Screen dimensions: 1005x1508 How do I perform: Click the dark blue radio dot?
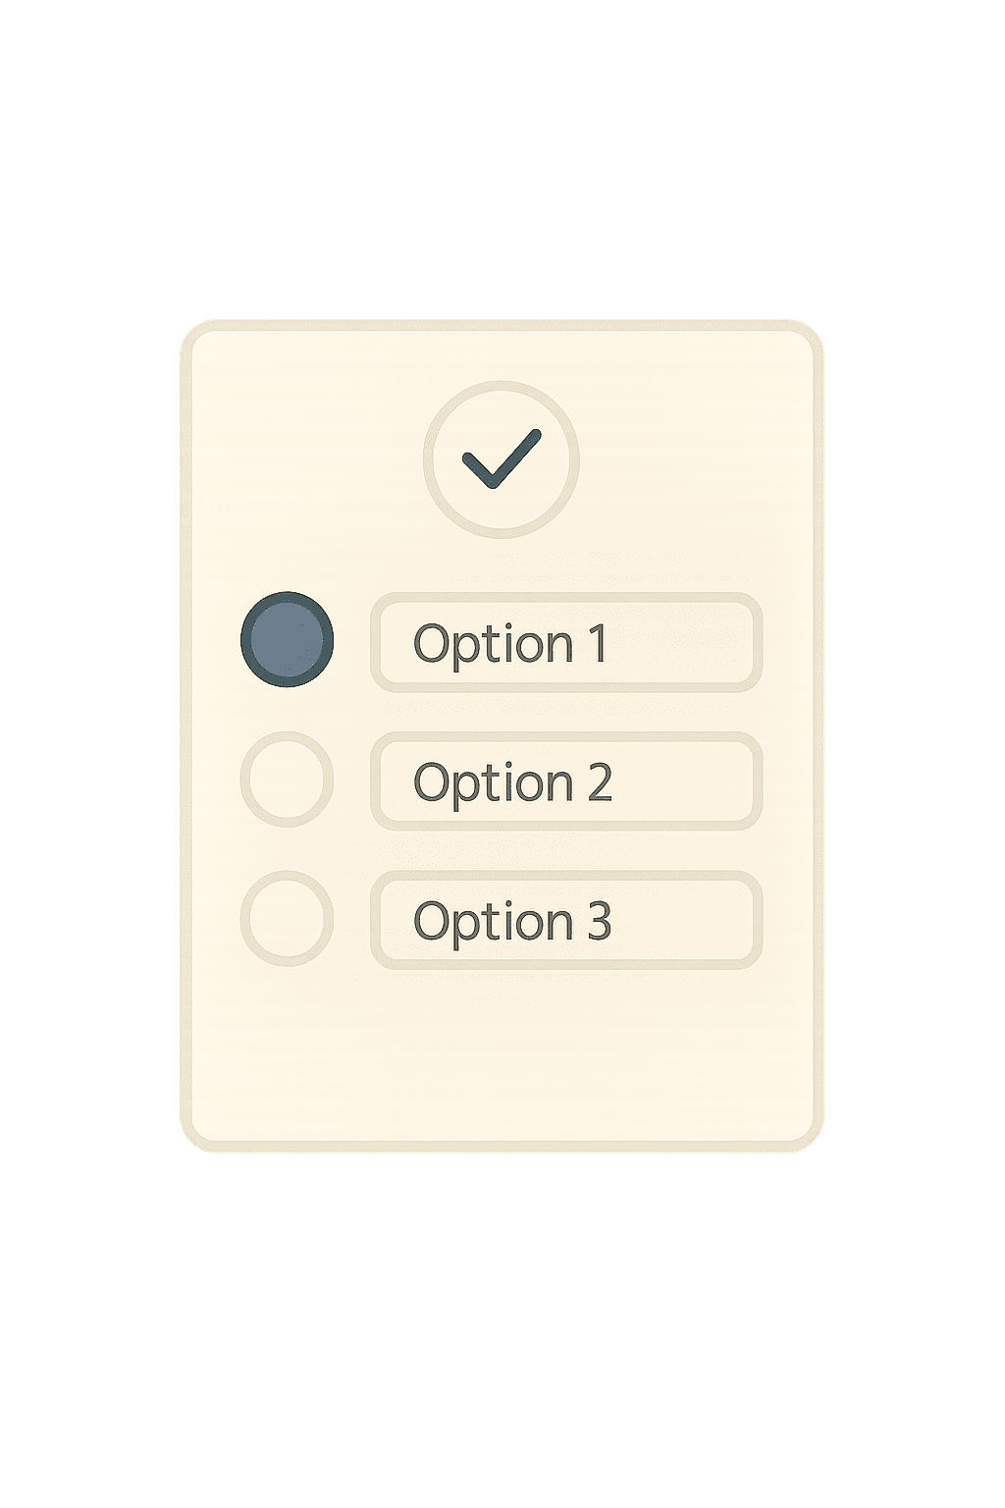point(288,639)
